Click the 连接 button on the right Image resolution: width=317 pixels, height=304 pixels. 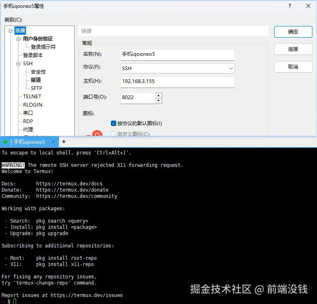tap(293, 49)
